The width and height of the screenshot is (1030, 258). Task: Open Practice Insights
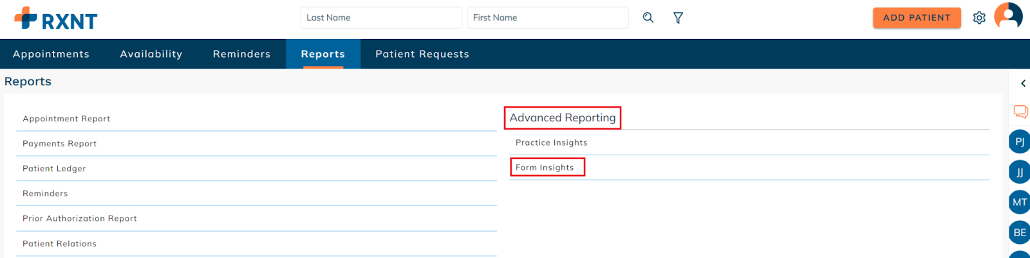point(749,142)
